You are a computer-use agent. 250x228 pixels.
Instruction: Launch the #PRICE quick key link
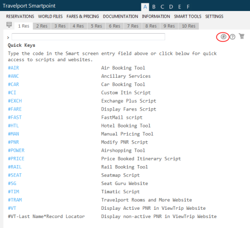[x=16, y=158]
